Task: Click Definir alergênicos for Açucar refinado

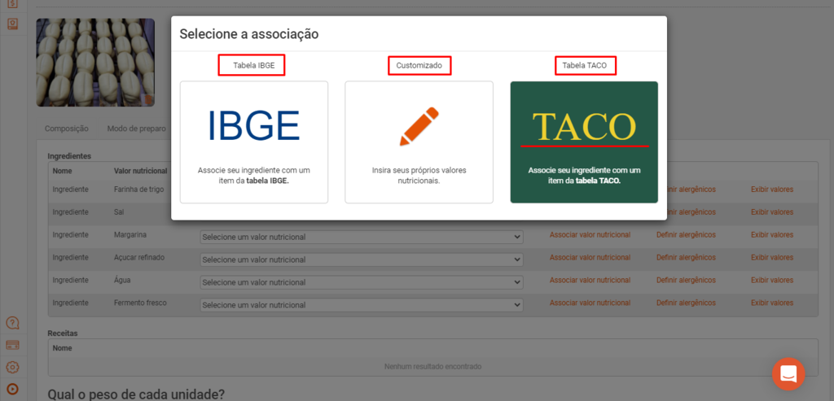Action: pos(686,258)
